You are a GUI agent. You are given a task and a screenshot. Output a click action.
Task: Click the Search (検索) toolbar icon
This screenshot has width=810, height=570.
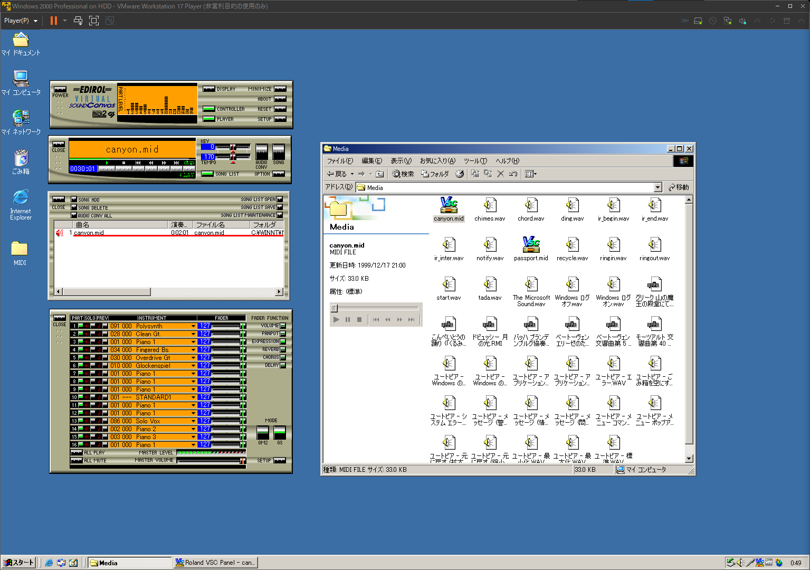point(403,174)
